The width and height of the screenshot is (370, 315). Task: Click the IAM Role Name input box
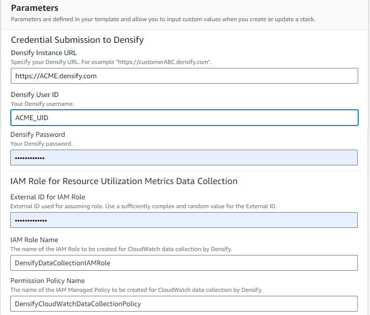click(x=184, y=263)
